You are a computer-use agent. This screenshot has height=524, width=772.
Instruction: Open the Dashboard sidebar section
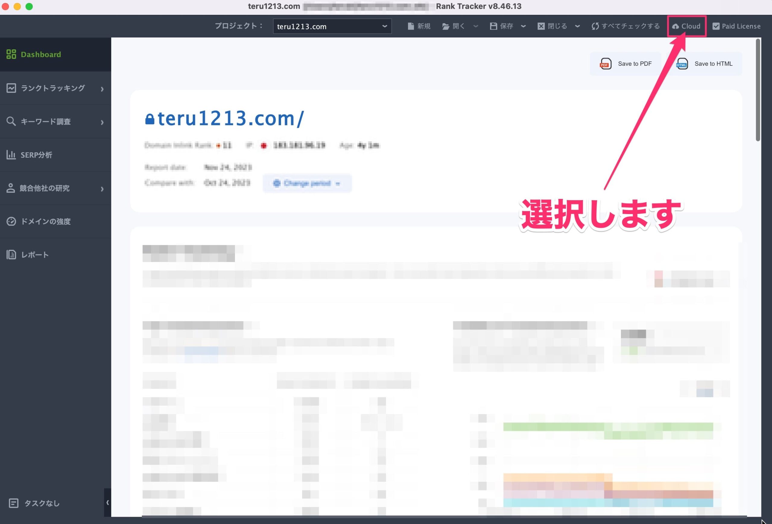pos(55,55)
